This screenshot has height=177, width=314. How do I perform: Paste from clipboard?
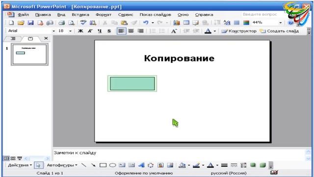(x=124, y=23)
